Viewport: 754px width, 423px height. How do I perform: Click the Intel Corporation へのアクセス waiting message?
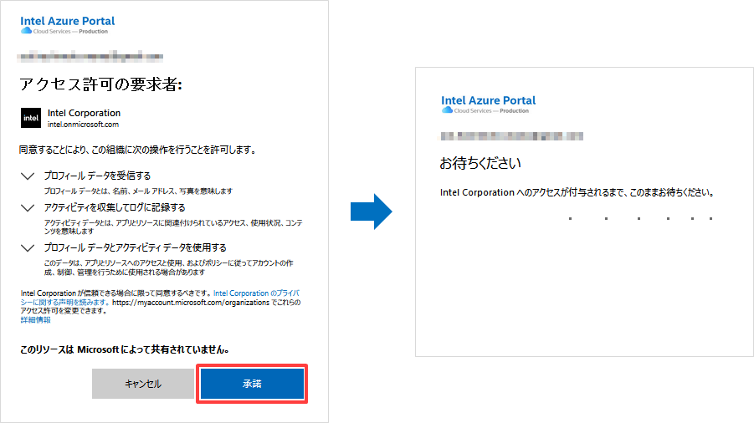577,192
